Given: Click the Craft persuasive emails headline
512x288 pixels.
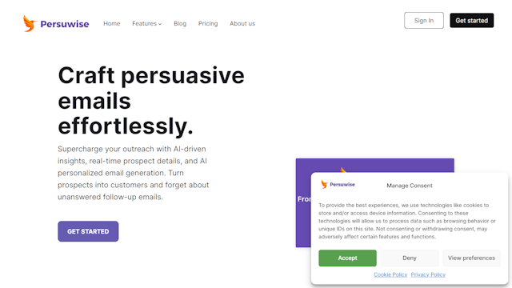Looking at the screenshot, I should pos(151,101).
